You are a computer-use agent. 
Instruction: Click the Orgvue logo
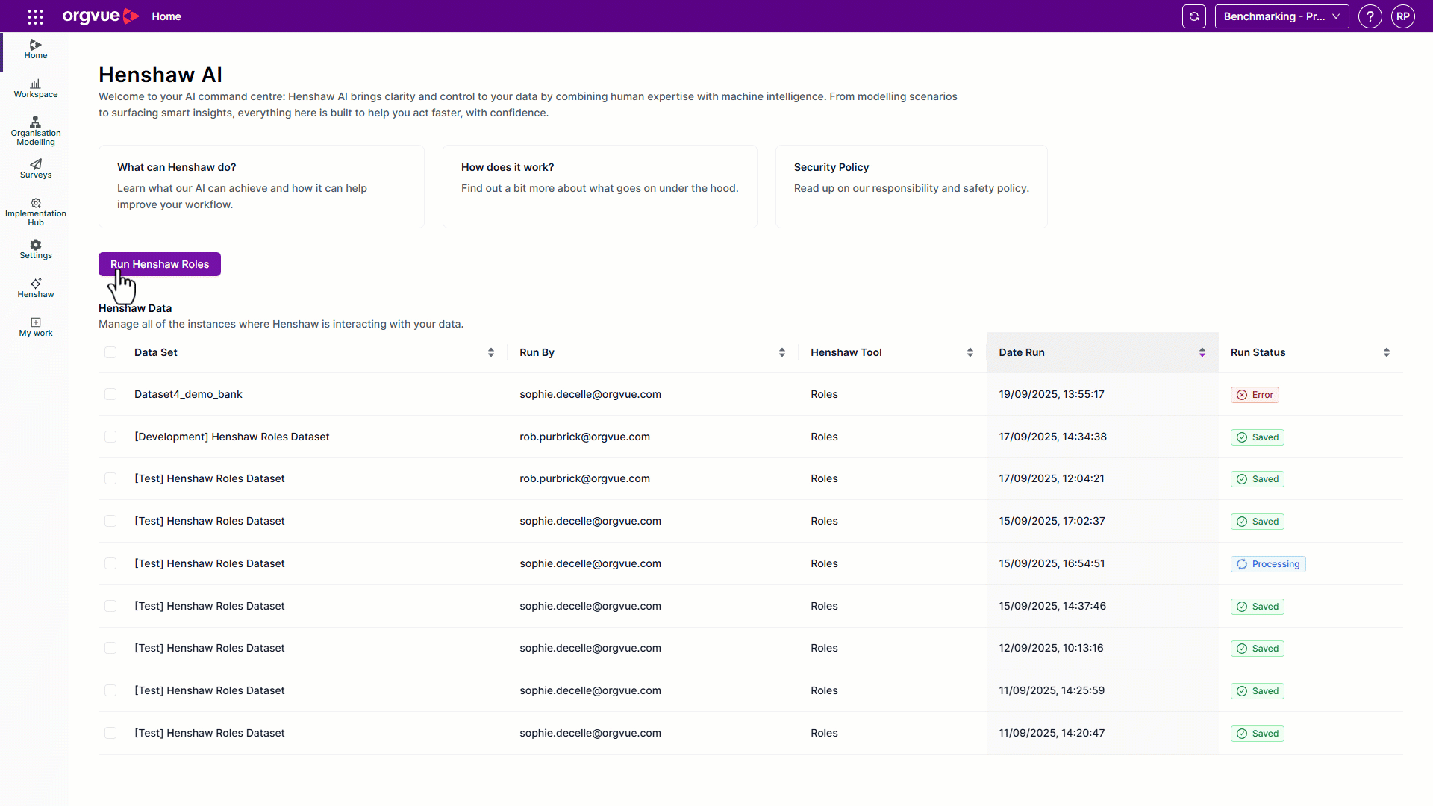point(101,16)
